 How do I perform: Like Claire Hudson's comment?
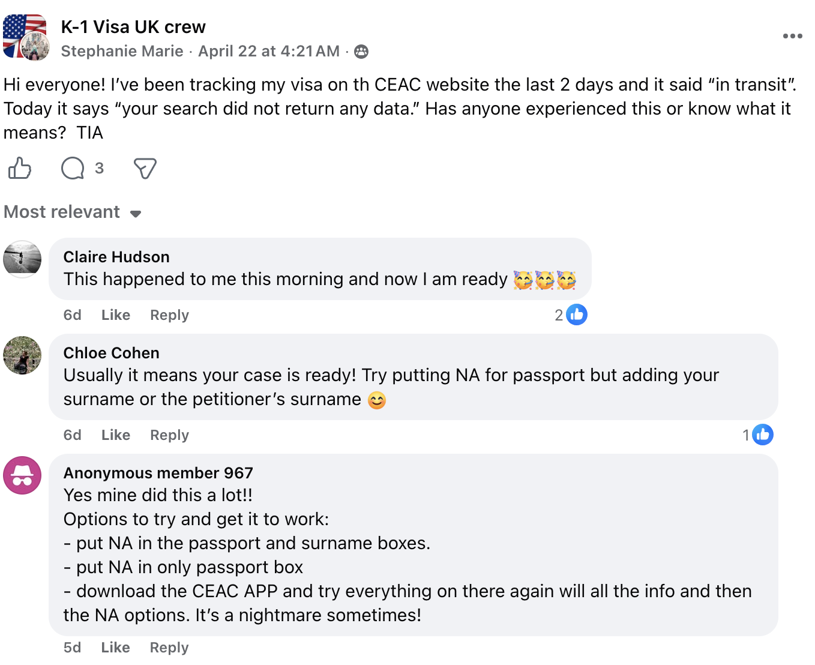click(115, 315)
